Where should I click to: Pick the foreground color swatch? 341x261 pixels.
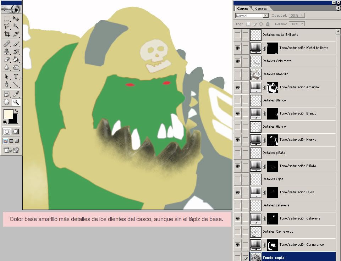(9, 114)
